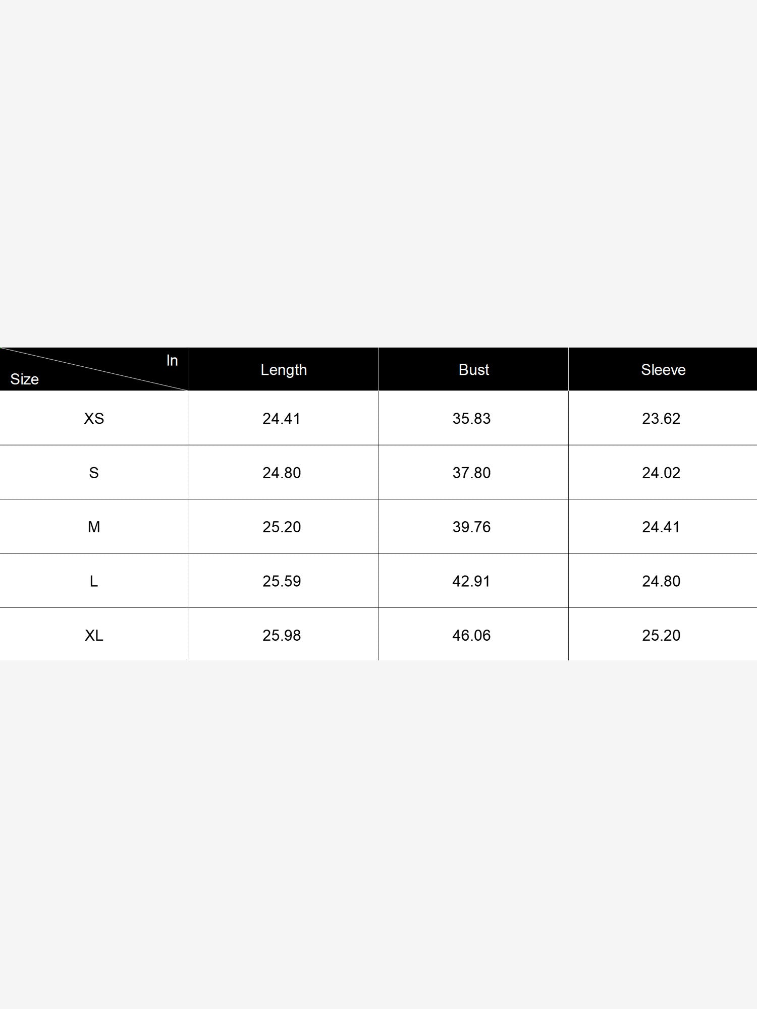Image resolution: width=757 pixels, height=1009 pixels.
Task: Click the M bust value 39.76
Action: click(471, 527)
